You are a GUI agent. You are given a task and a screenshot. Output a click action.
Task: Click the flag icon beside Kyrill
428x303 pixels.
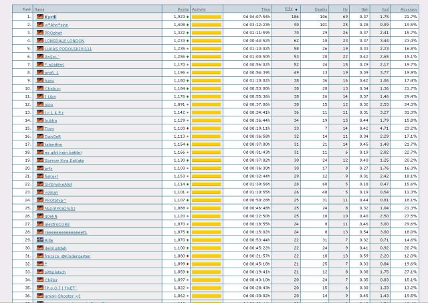pos(40,16)
